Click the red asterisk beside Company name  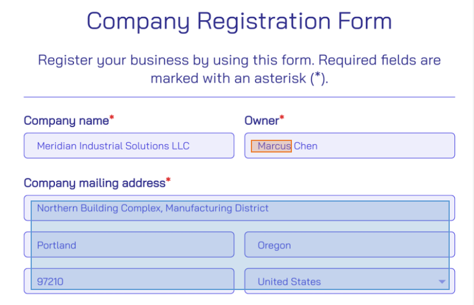tap(112, 119)
